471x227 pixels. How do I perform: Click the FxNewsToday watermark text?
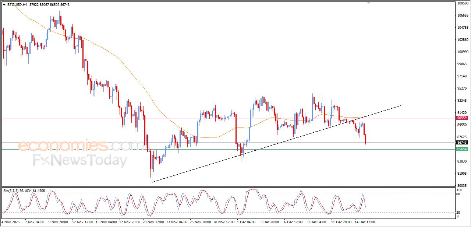click(x=80, y=161)
